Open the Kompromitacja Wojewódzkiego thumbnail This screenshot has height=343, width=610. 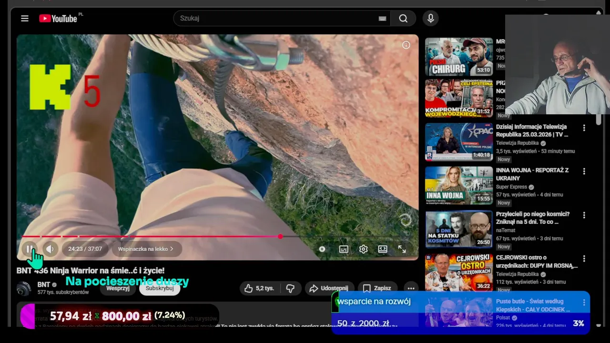(x=459, y=99)
